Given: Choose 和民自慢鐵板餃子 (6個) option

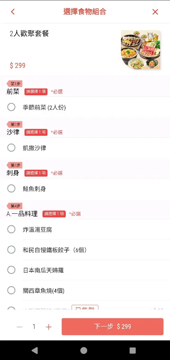Looking at the screenshot, I should point(11,249).
